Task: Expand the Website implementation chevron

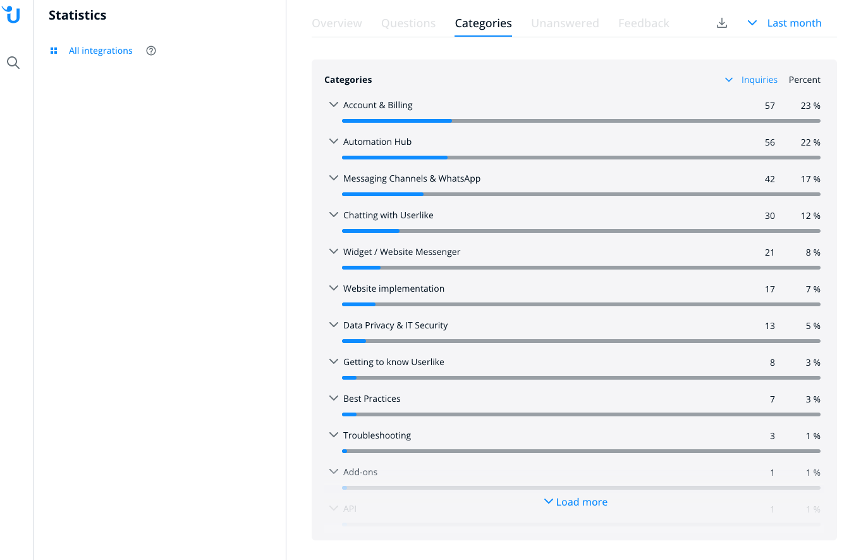Action: (x=334, y=289)
